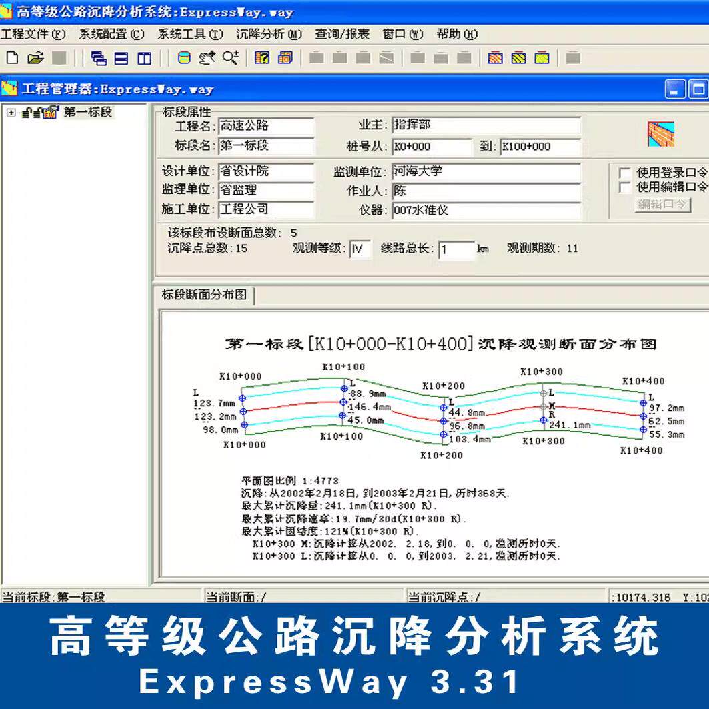Click the Tile horizontally toolbar icon
Screen dimensions: 709x709
121,58
